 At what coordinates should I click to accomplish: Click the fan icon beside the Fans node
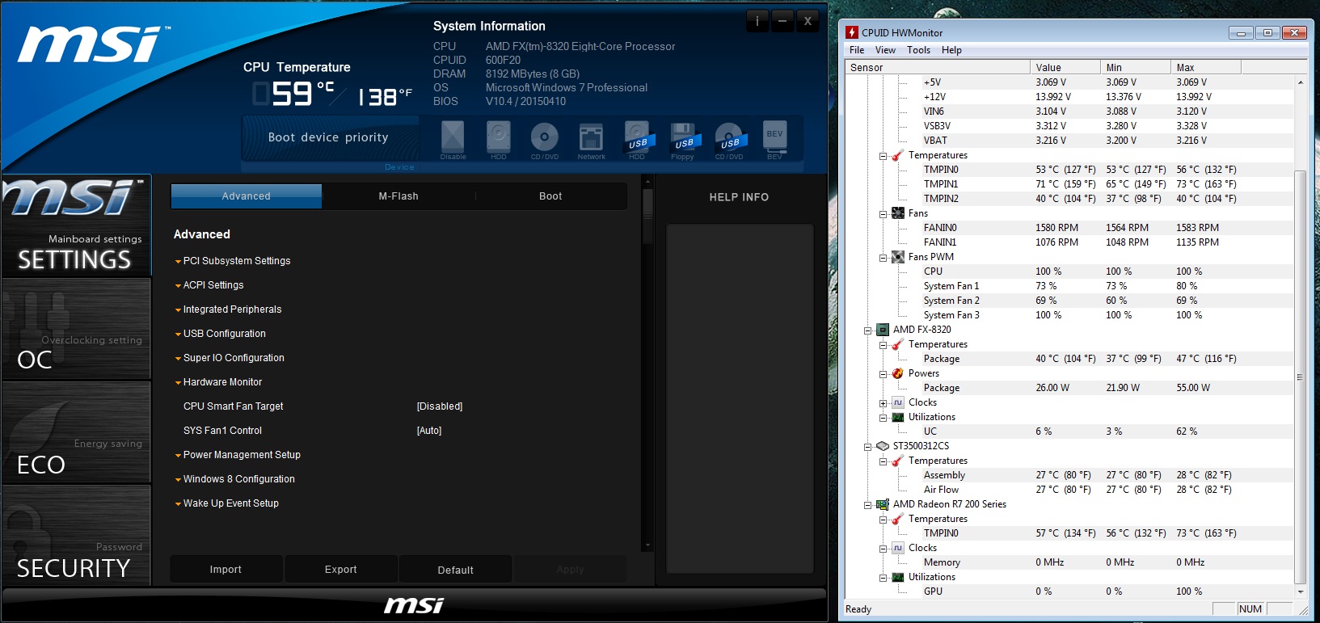click(x=897, y=213)
